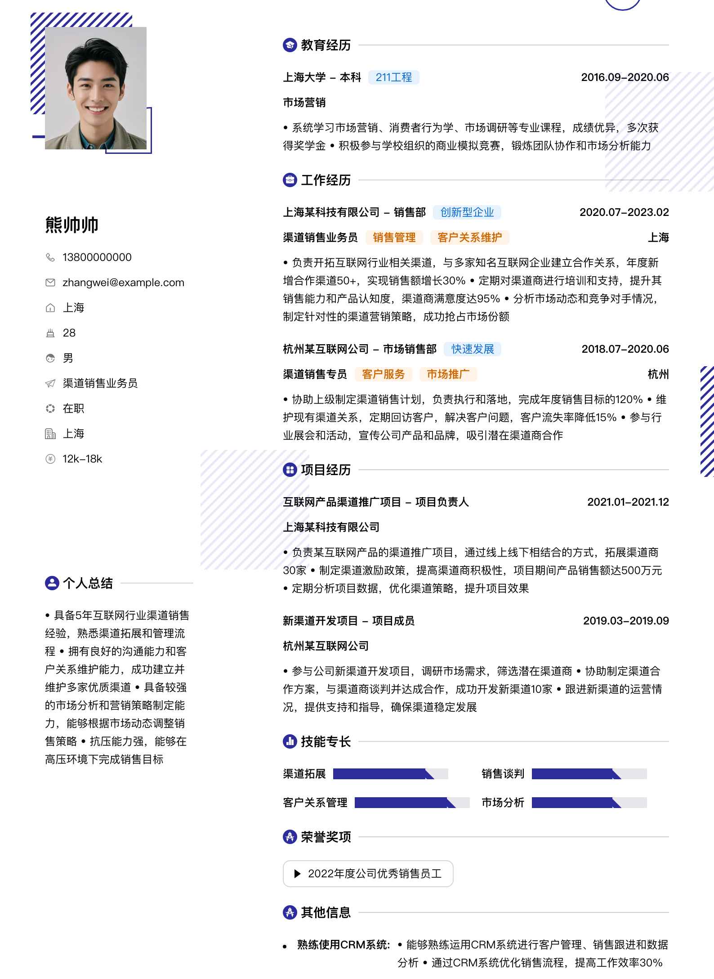The width and height of the screenshot is (714, 979).
Task: Select the 客户关系维护 tag
Action: coord(470,238)
